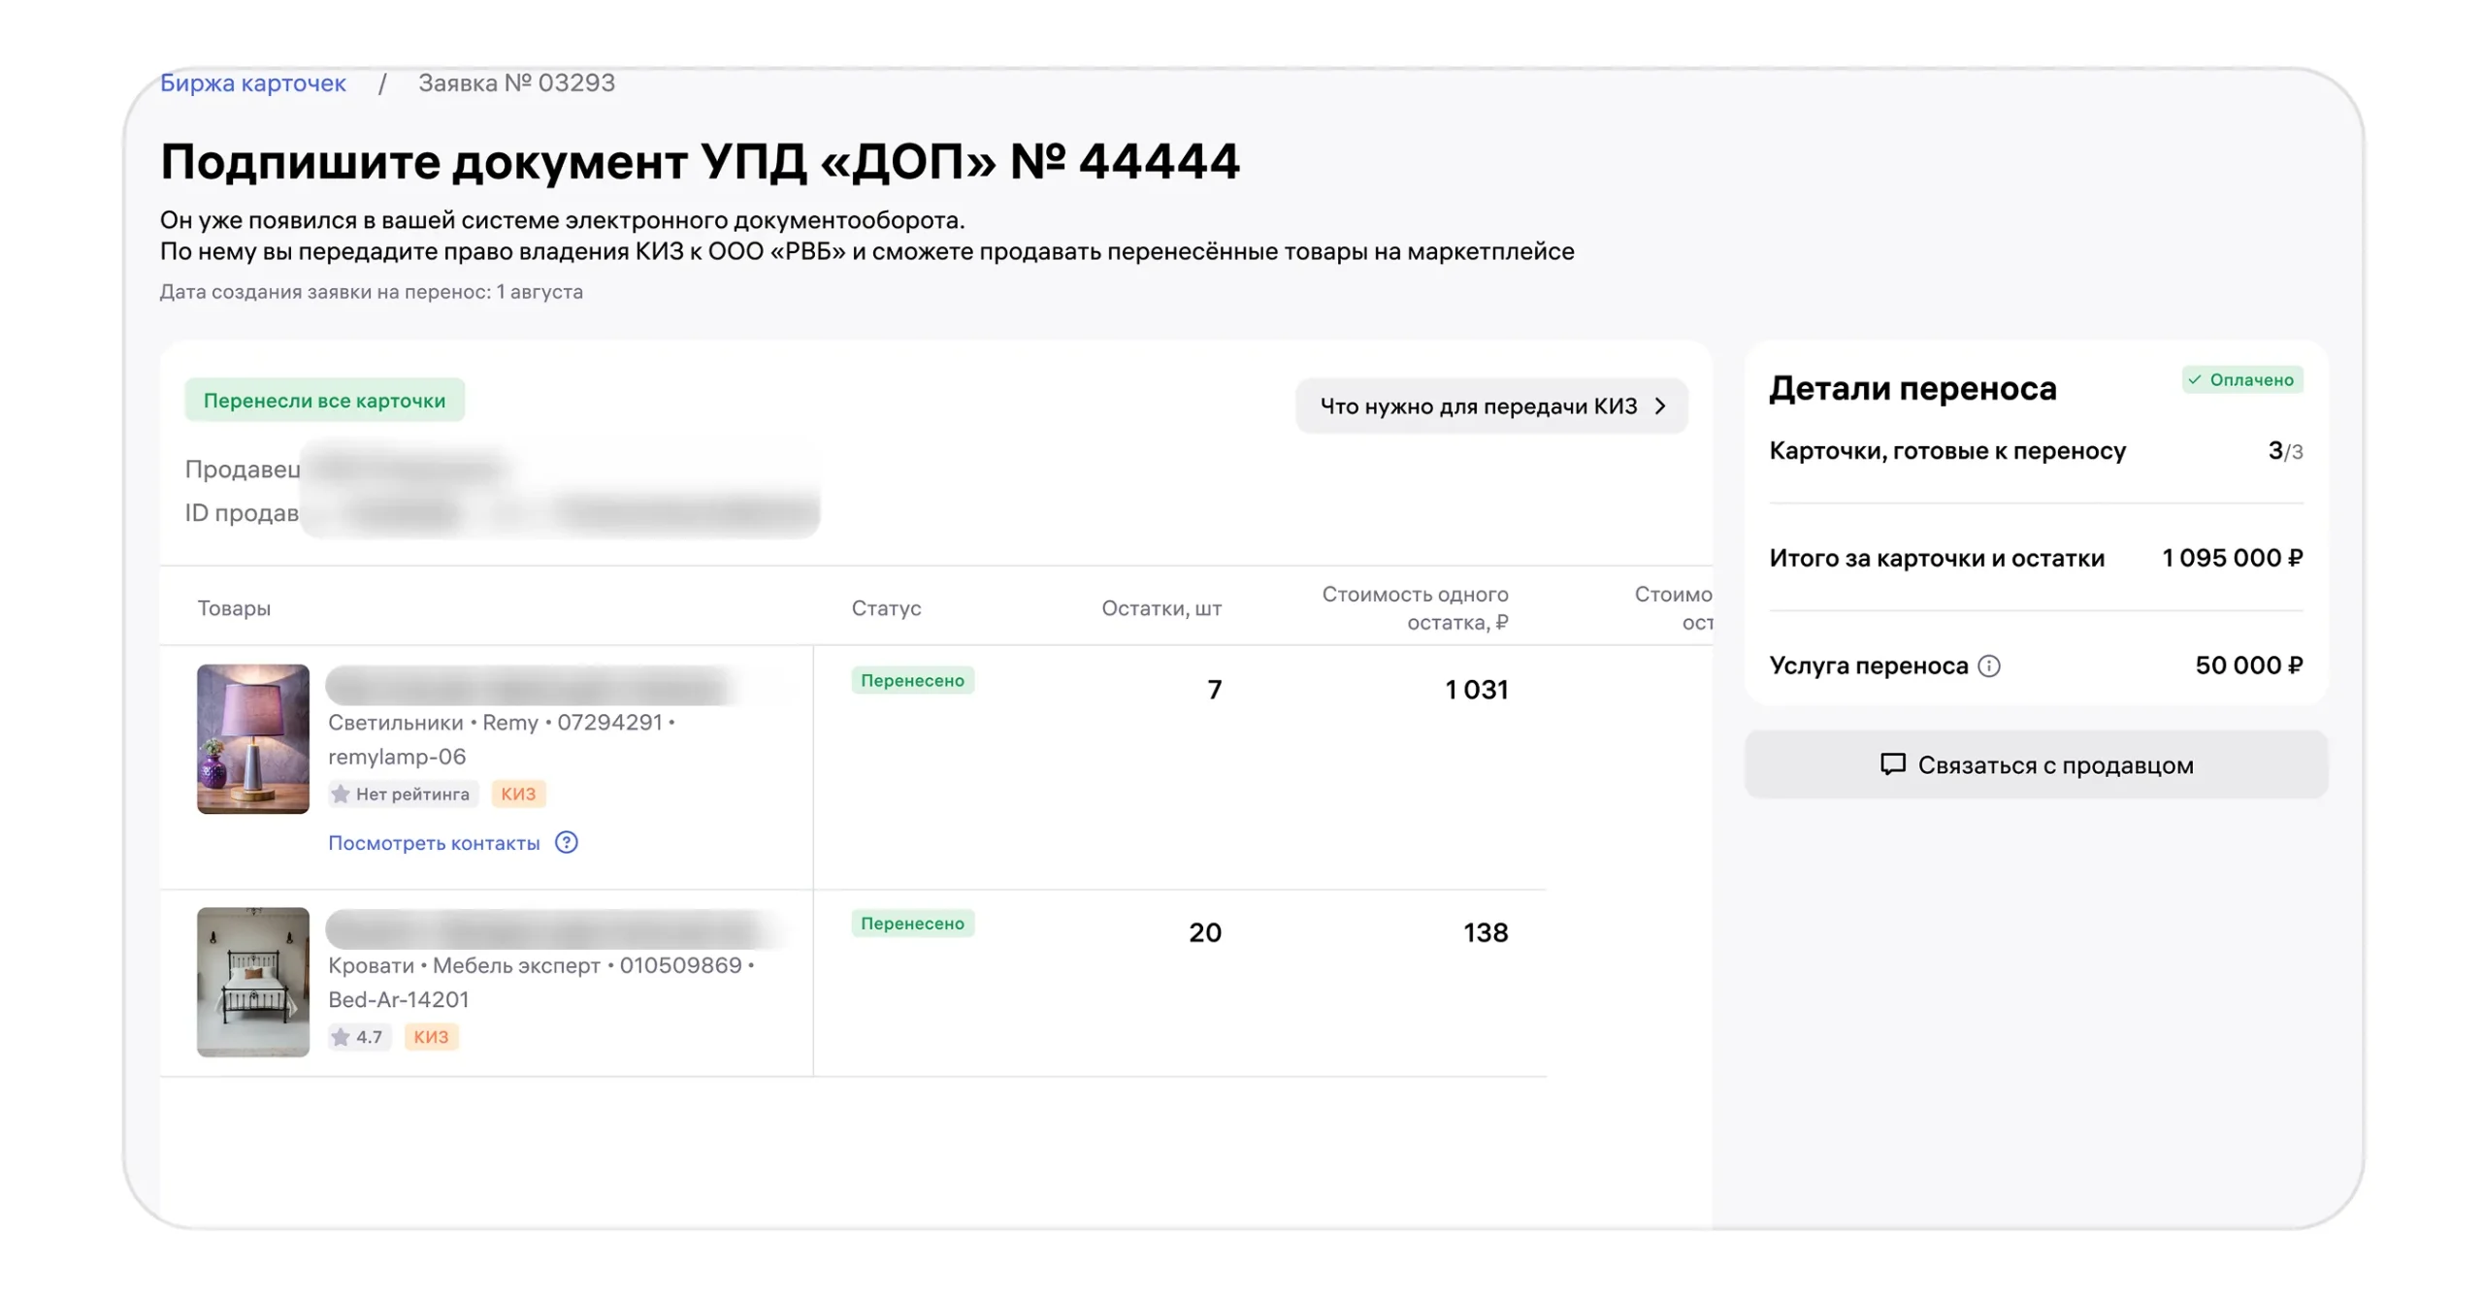Click the Товары column header

click(x=234, y=607)
